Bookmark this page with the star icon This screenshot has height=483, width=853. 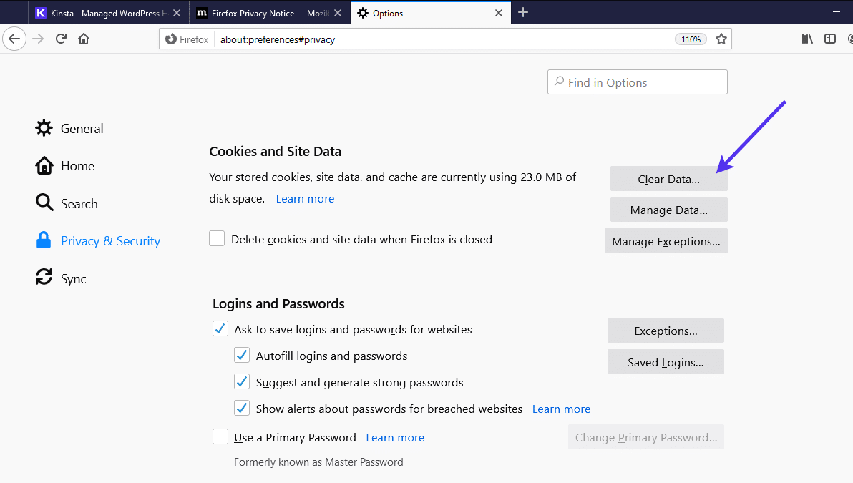[721, 39]
